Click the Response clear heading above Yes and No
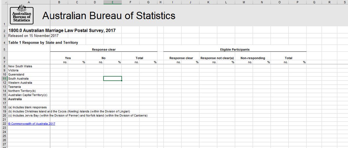The height and width of the screenshot is (148, 348). pyautogui.click(x=104, y=49)
